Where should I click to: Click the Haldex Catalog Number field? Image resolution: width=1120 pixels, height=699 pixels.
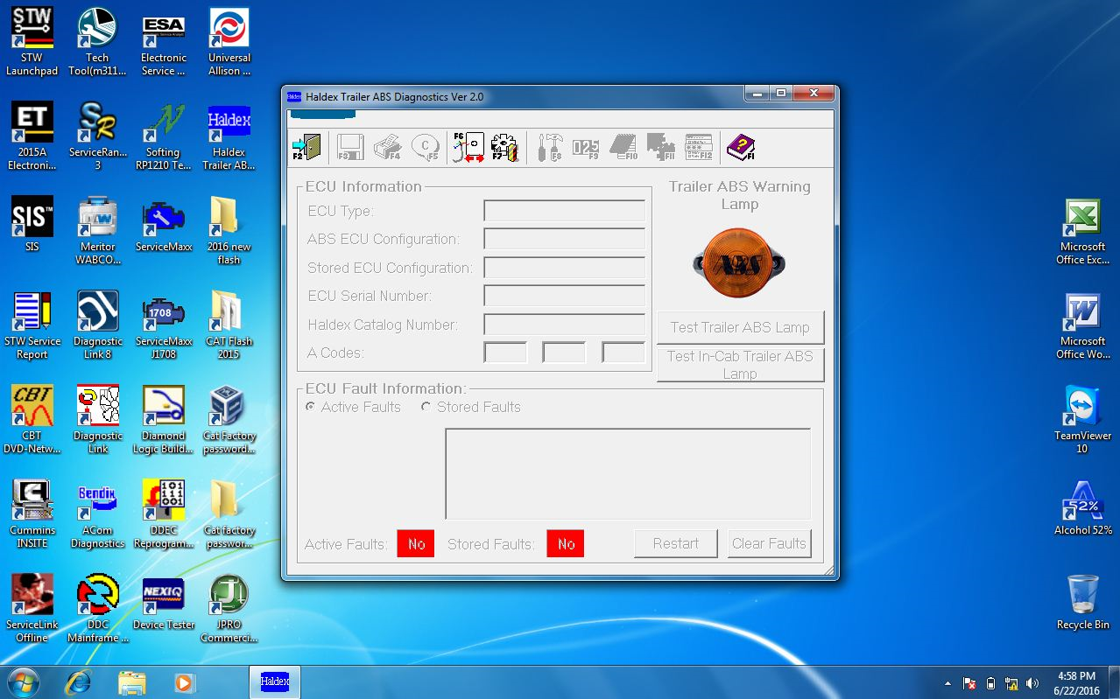[565, 325]
